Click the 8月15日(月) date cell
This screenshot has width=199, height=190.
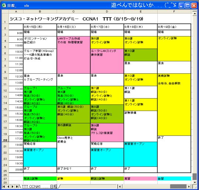(x=40, y=27)
